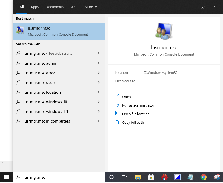
Task: Expand chevron for 'lusrmgr.msc admin'
Action: [x=98, y=63]
